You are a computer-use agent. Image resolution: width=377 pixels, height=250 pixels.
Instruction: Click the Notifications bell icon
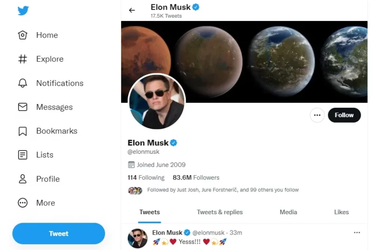coord(22,83)
